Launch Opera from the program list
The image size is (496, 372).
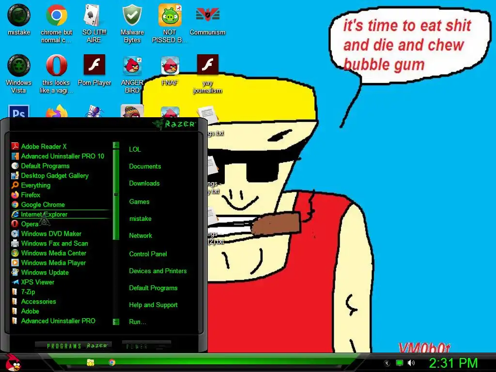click(x=25, y=224)
